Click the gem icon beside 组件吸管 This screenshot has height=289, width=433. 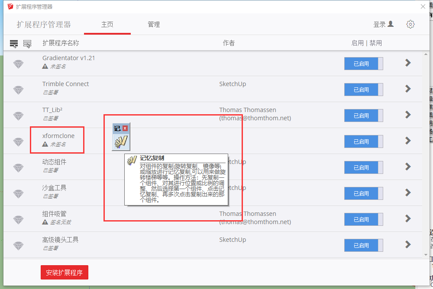[19, 220]
